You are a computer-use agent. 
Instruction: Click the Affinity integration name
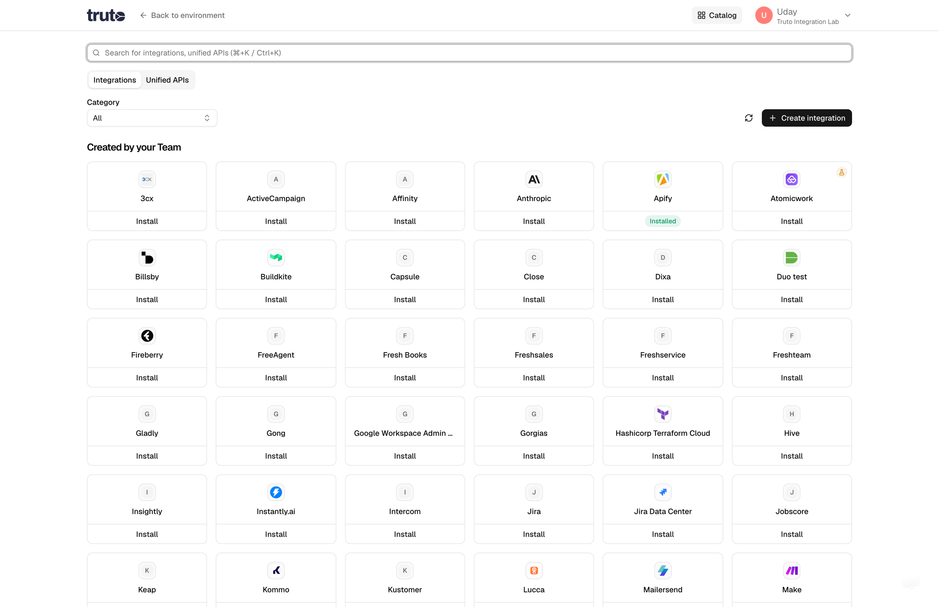click(x=405, y=198)
